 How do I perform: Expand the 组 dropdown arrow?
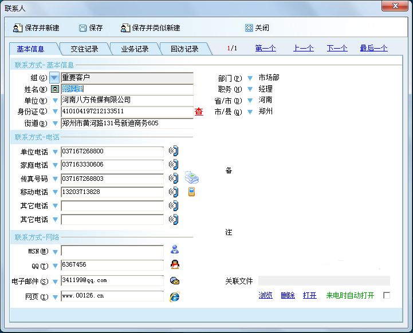(x=54, y=77)
